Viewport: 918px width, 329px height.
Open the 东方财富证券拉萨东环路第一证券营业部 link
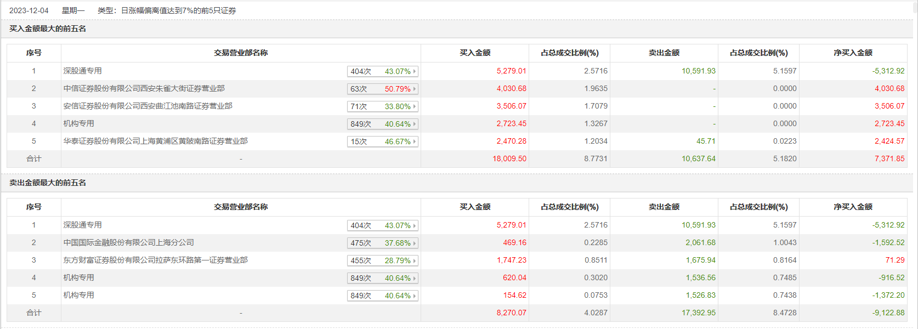pyautogui.click(x=155, y=260)
